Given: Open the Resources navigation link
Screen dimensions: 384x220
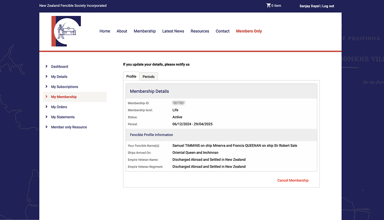Looking at the screenshot, I should [200, 31].
